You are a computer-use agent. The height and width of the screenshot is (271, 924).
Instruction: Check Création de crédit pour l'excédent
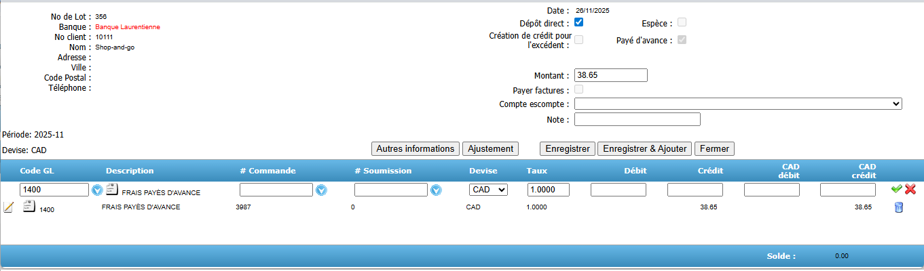[x=579, y=39]
